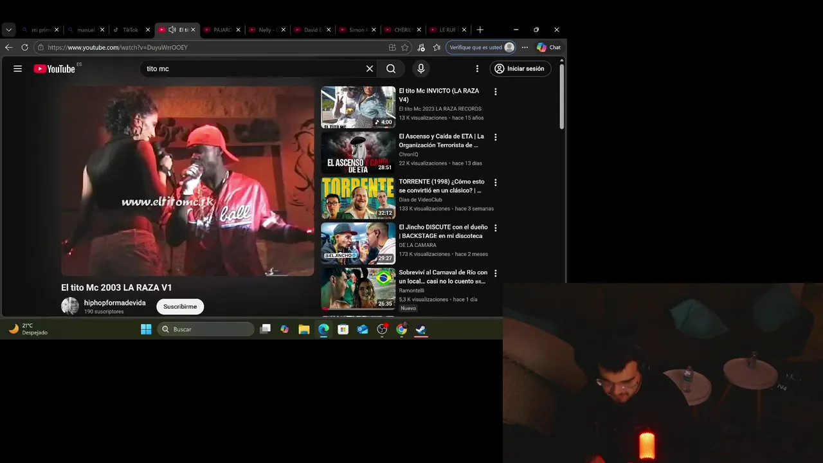This screenshot has height=463, width=823.
Task: Close the PAJARO tab
Action: [x=238, y=30]
